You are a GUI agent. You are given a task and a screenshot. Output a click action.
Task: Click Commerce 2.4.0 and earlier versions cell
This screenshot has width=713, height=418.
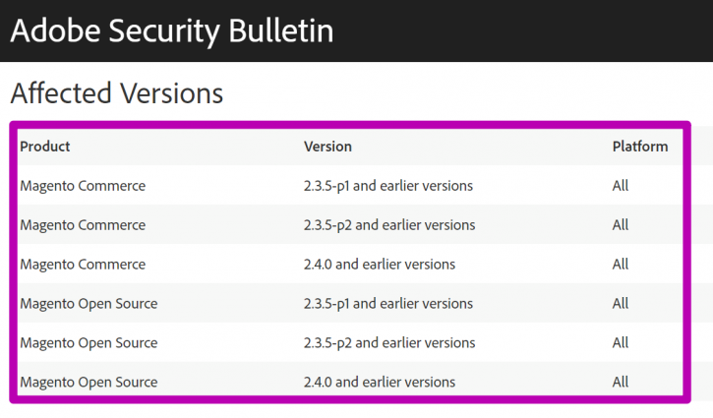[380, 265]
